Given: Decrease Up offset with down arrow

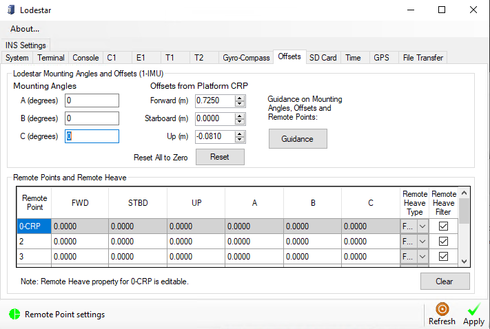Looking at the screenshot, I should tap(240, 139).
